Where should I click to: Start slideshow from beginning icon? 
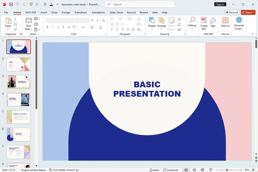[31, 5]
